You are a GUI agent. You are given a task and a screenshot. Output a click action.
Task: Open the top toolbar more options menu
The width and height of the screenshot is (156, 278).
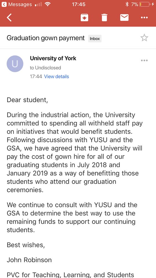click(144, 18)
